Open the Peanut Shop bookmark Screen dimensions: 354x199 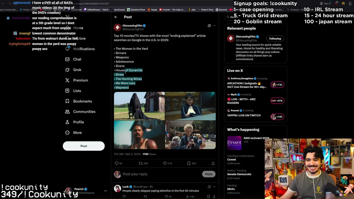coord(205,10)
